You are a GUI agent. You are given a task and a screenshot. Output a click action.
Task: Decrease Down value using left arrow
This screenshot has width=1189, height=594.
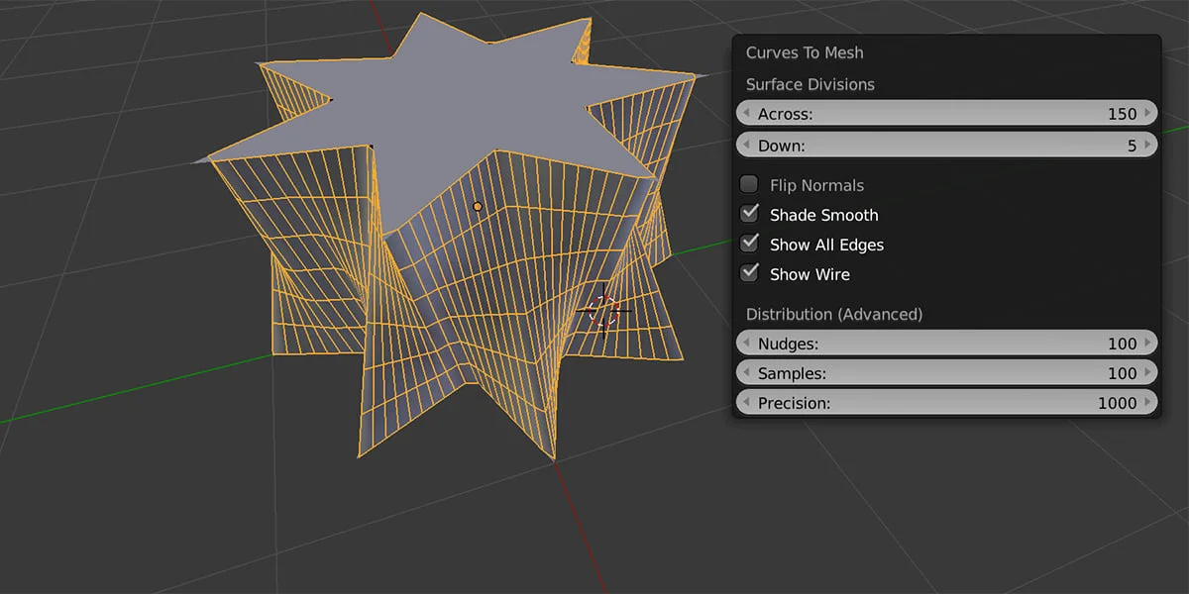(x=746, y=145)
